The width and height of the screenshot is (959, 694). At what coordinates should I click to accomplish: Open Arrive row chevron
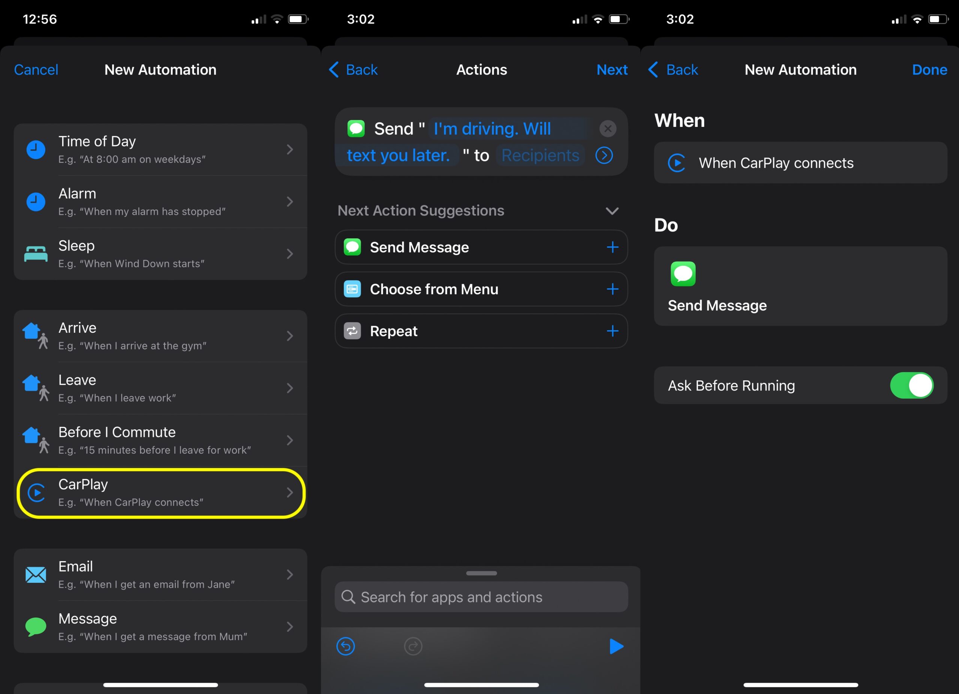coord(290,336)
